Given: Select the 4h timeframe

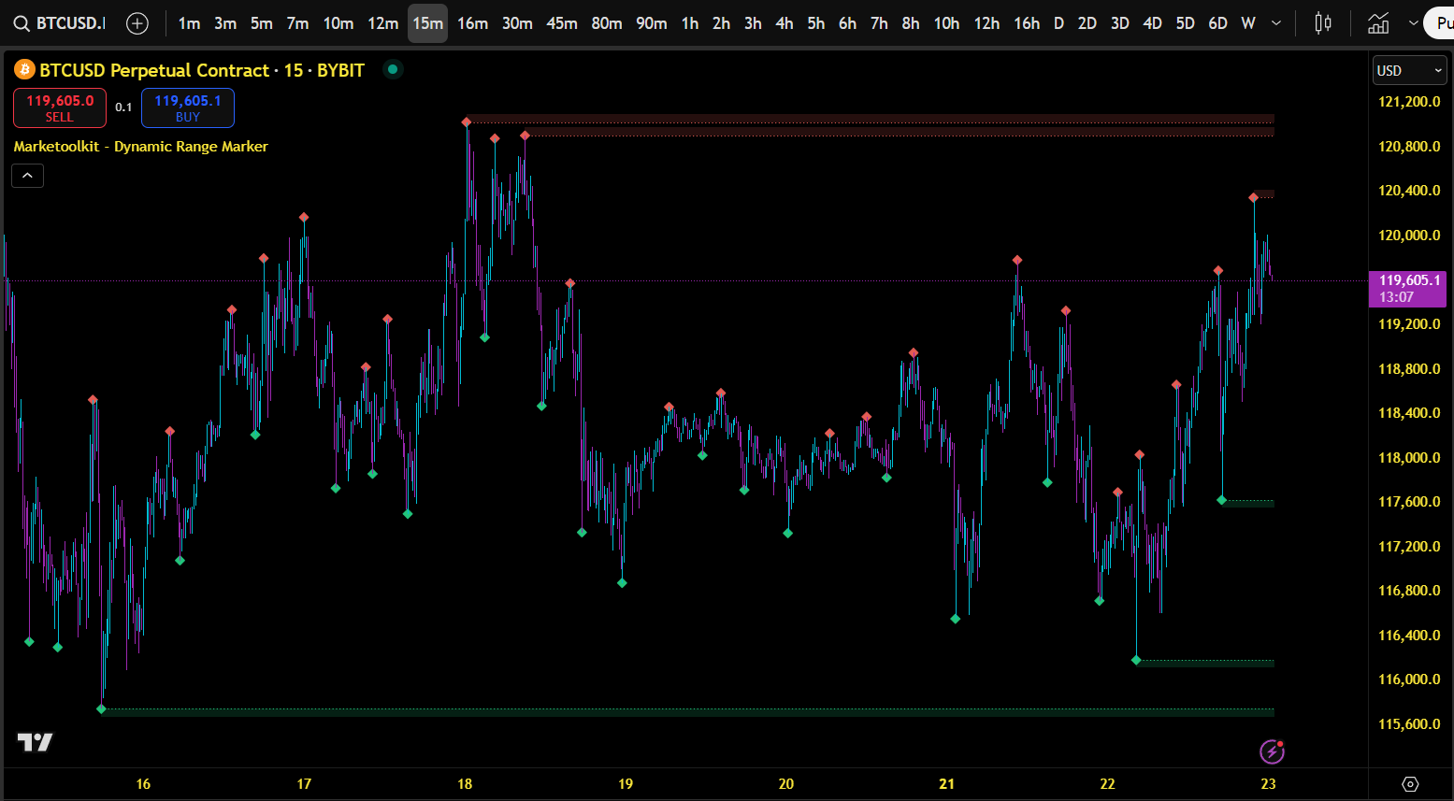Looking at the screenshot, I should click(x=785, y=23).
